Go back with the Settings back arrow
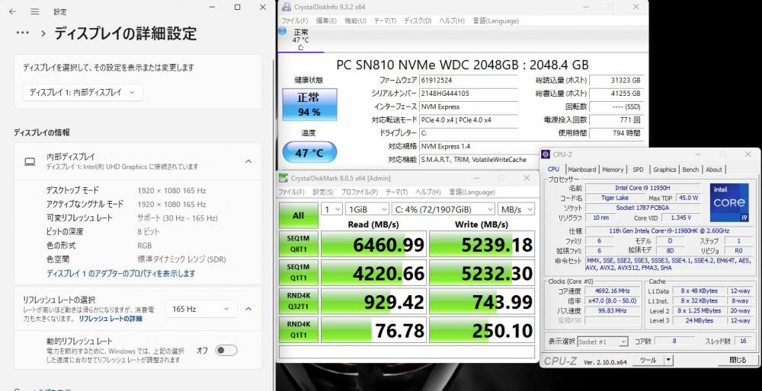Viewport: 762px width, 391px height. coord(13,11)
